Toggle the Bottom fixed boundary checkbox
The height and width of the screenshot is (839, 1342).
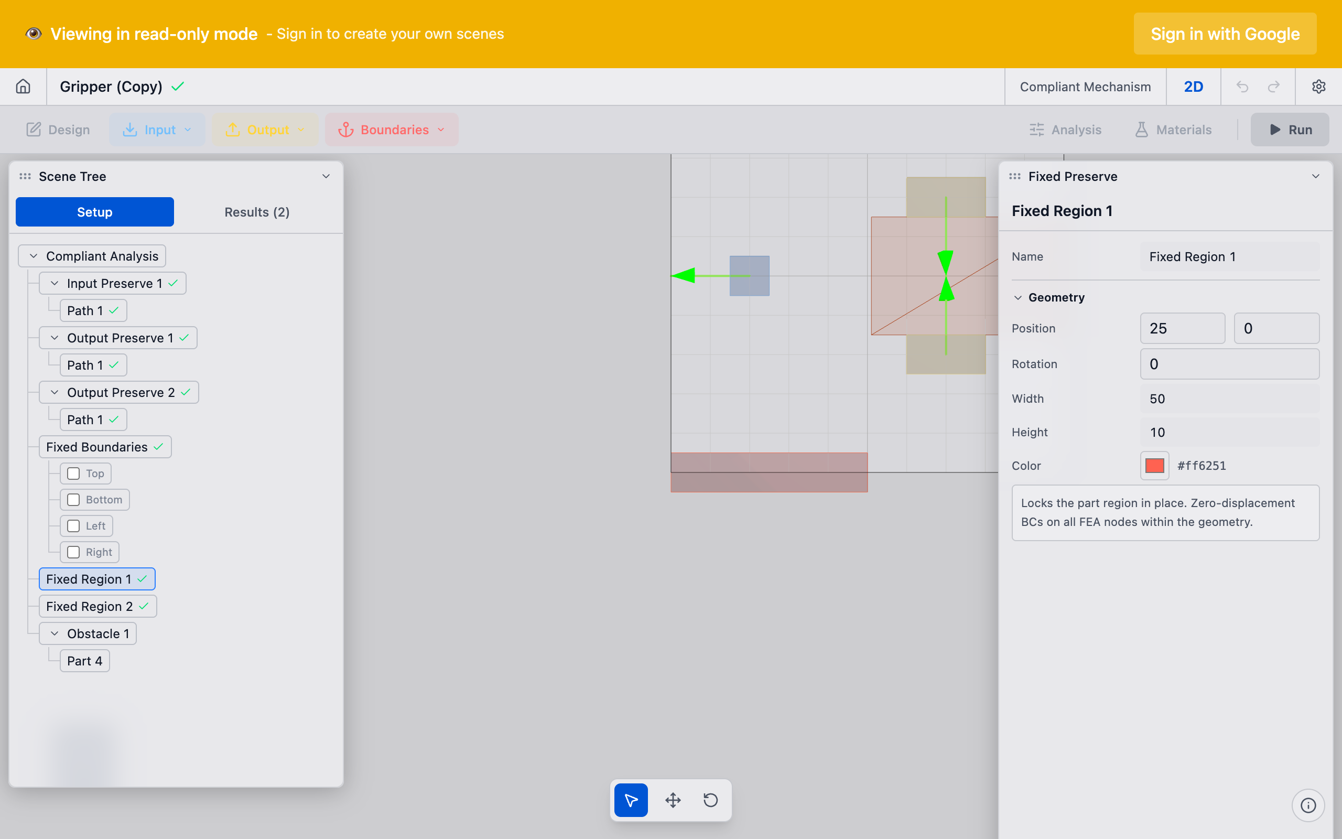[x=73, y=499]
